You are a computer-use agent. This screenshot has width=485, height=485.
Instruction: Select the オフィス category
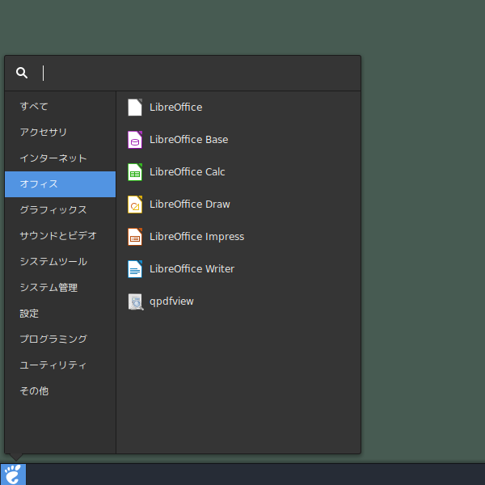pyautogui.click(x=61, y=184)
